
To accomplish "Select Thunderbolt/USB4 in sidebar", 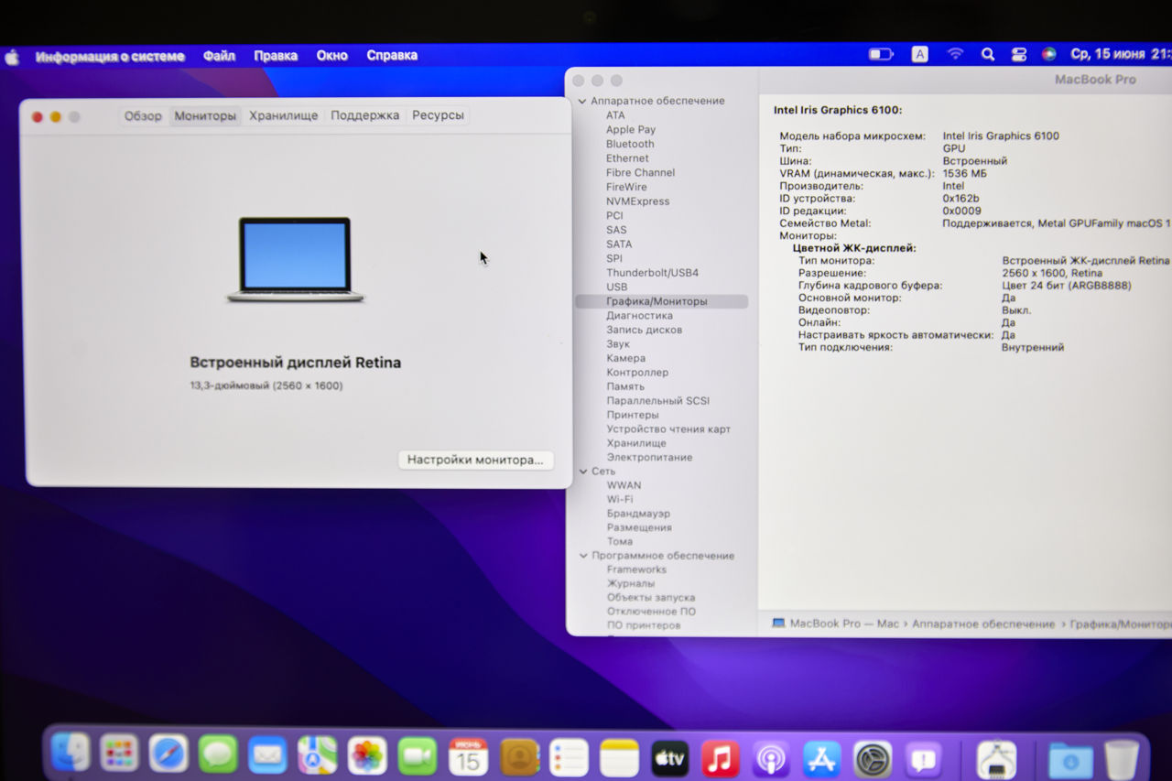I will click(652, 272).
